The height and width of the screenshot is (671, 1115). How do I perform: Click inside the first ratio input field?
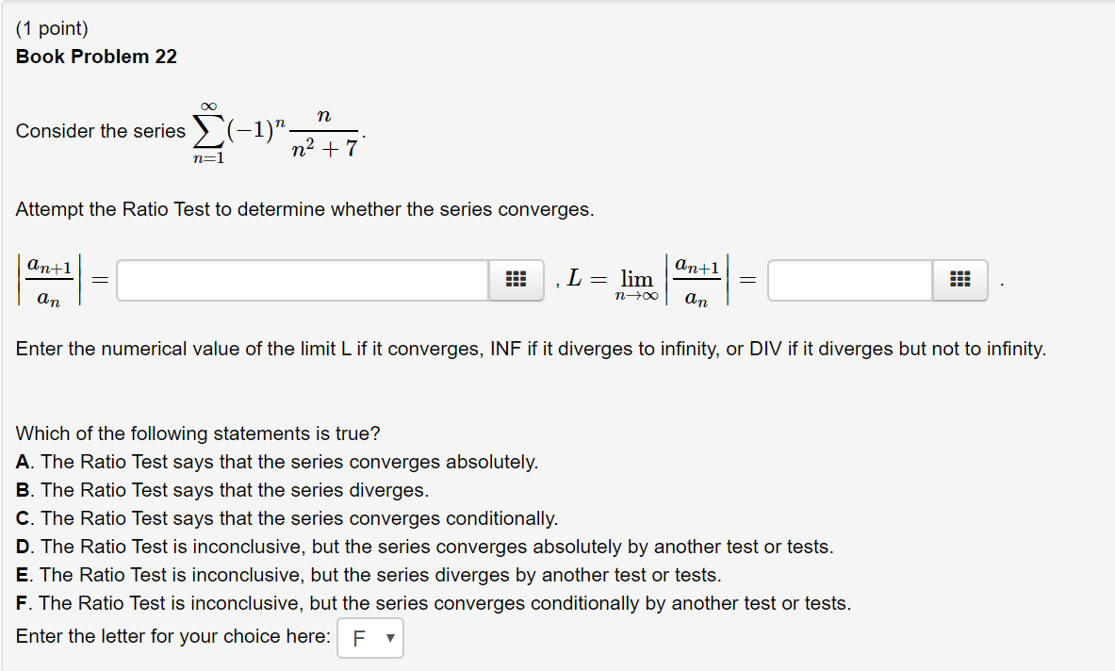point(302,280)
